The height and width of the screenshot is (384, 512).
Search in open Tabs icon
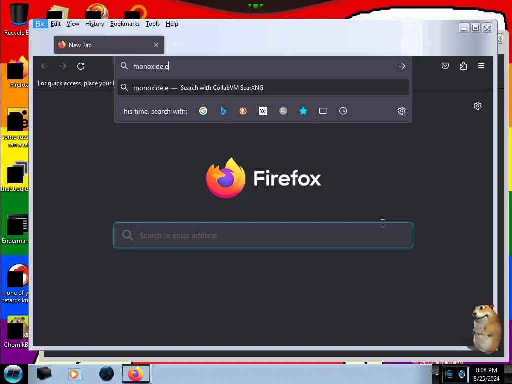pyautogui.click(x=323, y=111)
